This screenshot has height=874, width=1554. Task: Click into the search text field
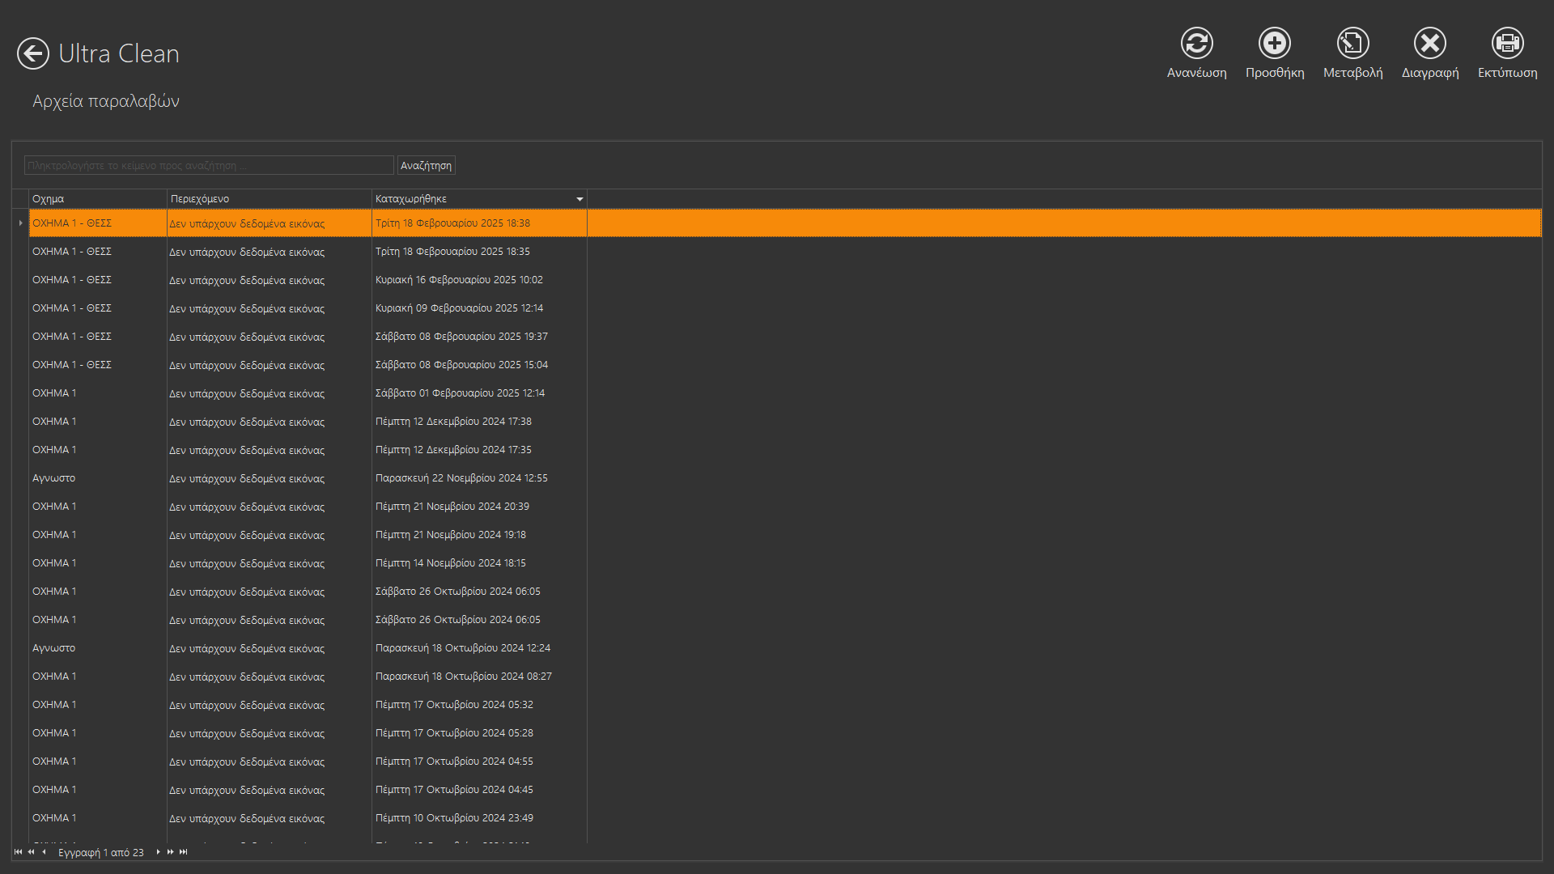pyautogui.click(x=209, y=166)
